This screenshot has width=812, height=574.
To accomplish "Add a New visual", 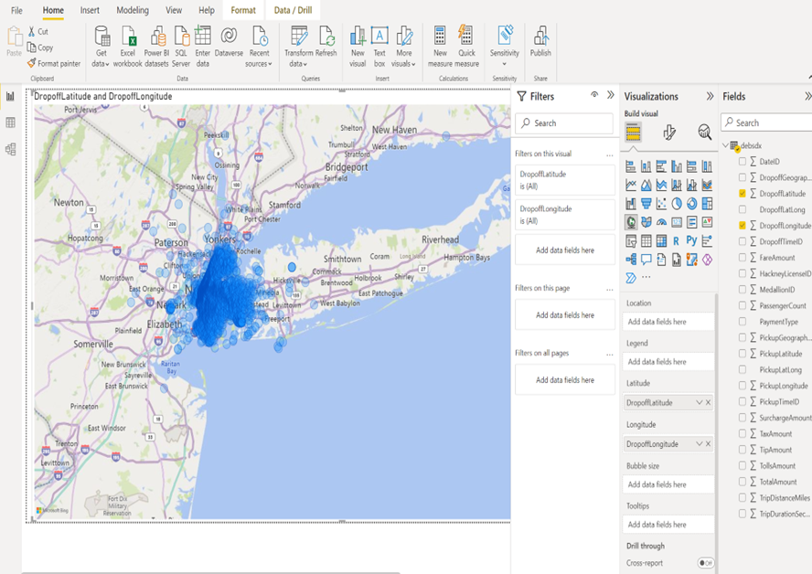I will pos(358,47).
